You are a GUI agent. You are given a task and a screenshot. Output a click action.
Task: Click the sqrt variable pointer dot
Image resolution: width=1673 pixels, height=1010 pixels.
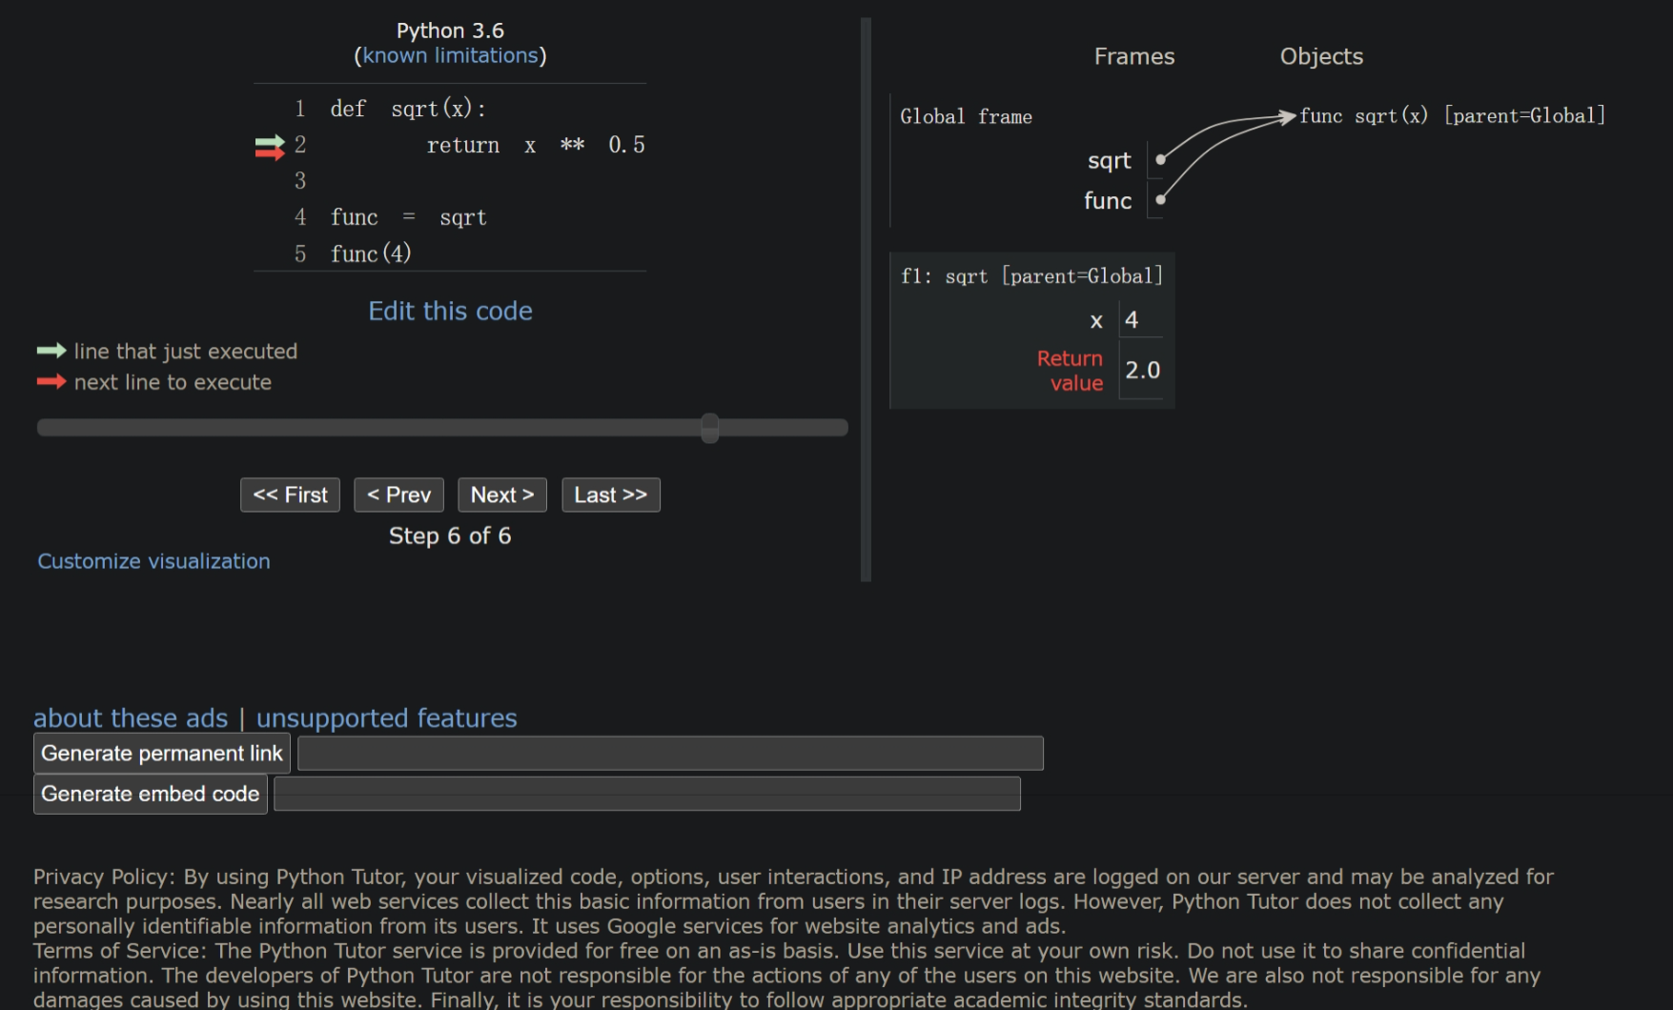(x=1160, y=160)
